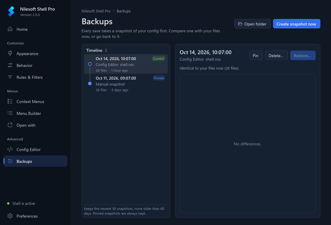The image size is (331, 225).
Task: Click the Appearance paintbrush icon
Action: pyautogui.click(x=10, y=53)
